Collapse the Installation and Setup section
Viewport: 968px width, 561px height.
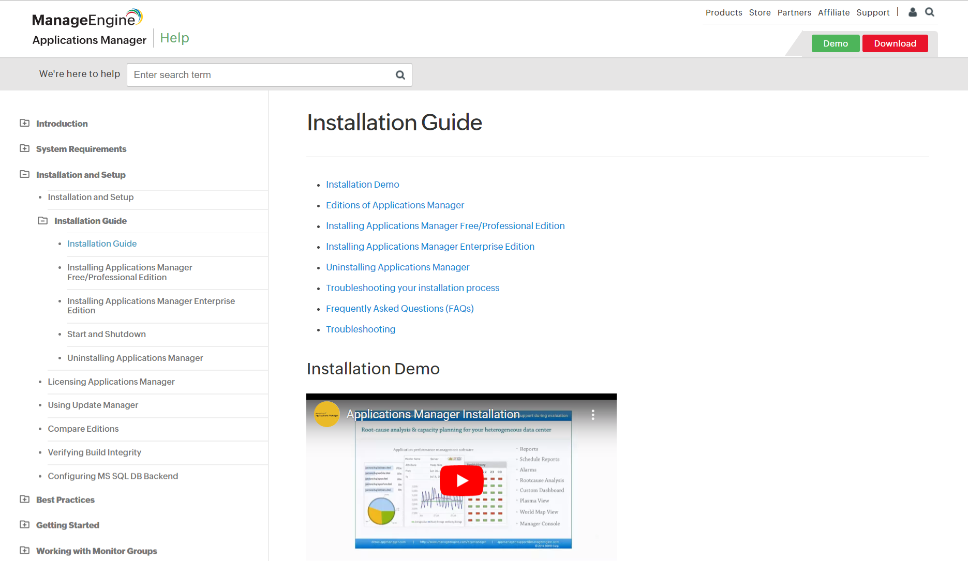click(24, 174)
